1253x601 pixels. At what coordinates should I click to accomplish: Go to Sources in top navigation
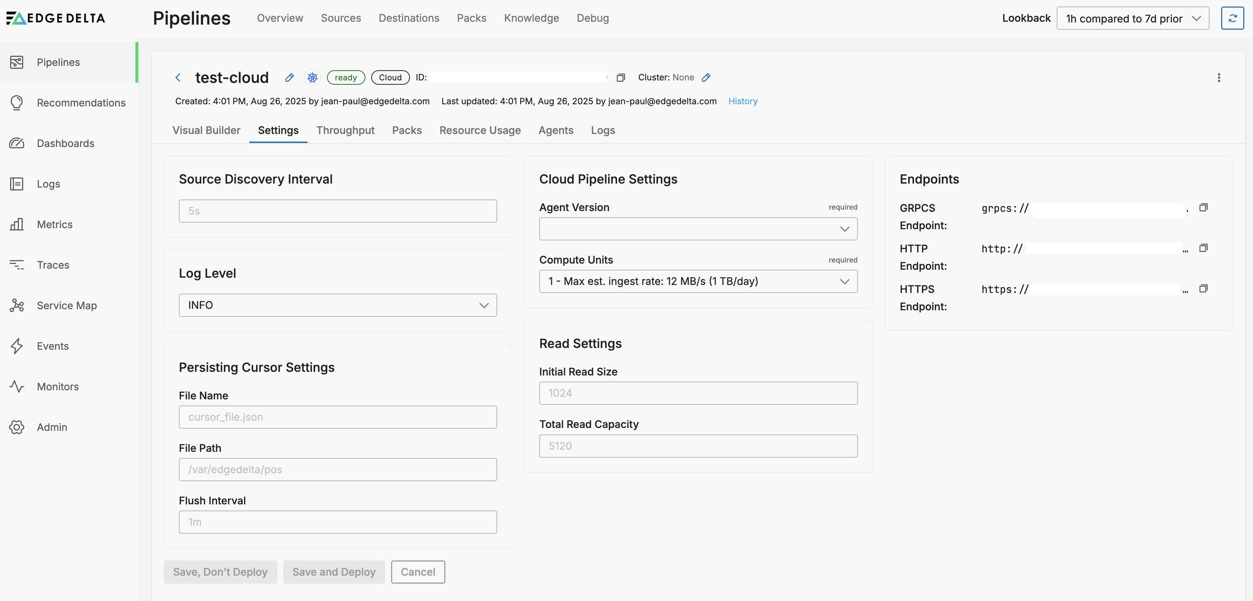click(x=340, y=18)
